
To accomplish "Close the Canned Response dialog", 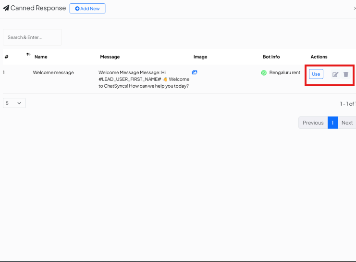I will [355, 8].
